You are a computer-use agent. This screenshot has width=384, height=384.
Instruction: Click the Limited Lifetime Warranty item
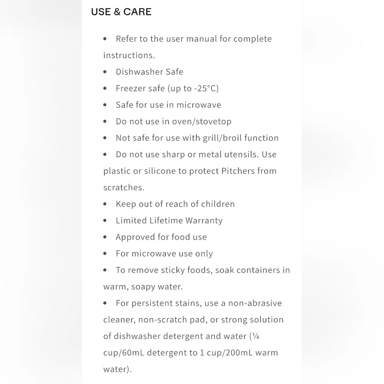point(169,220)
